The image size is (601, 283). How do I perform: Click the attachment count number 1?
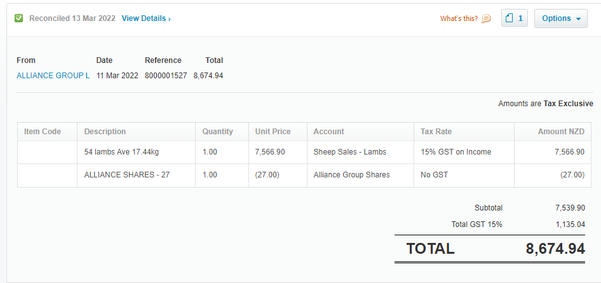pyautogui.click(x=520, y=18)
